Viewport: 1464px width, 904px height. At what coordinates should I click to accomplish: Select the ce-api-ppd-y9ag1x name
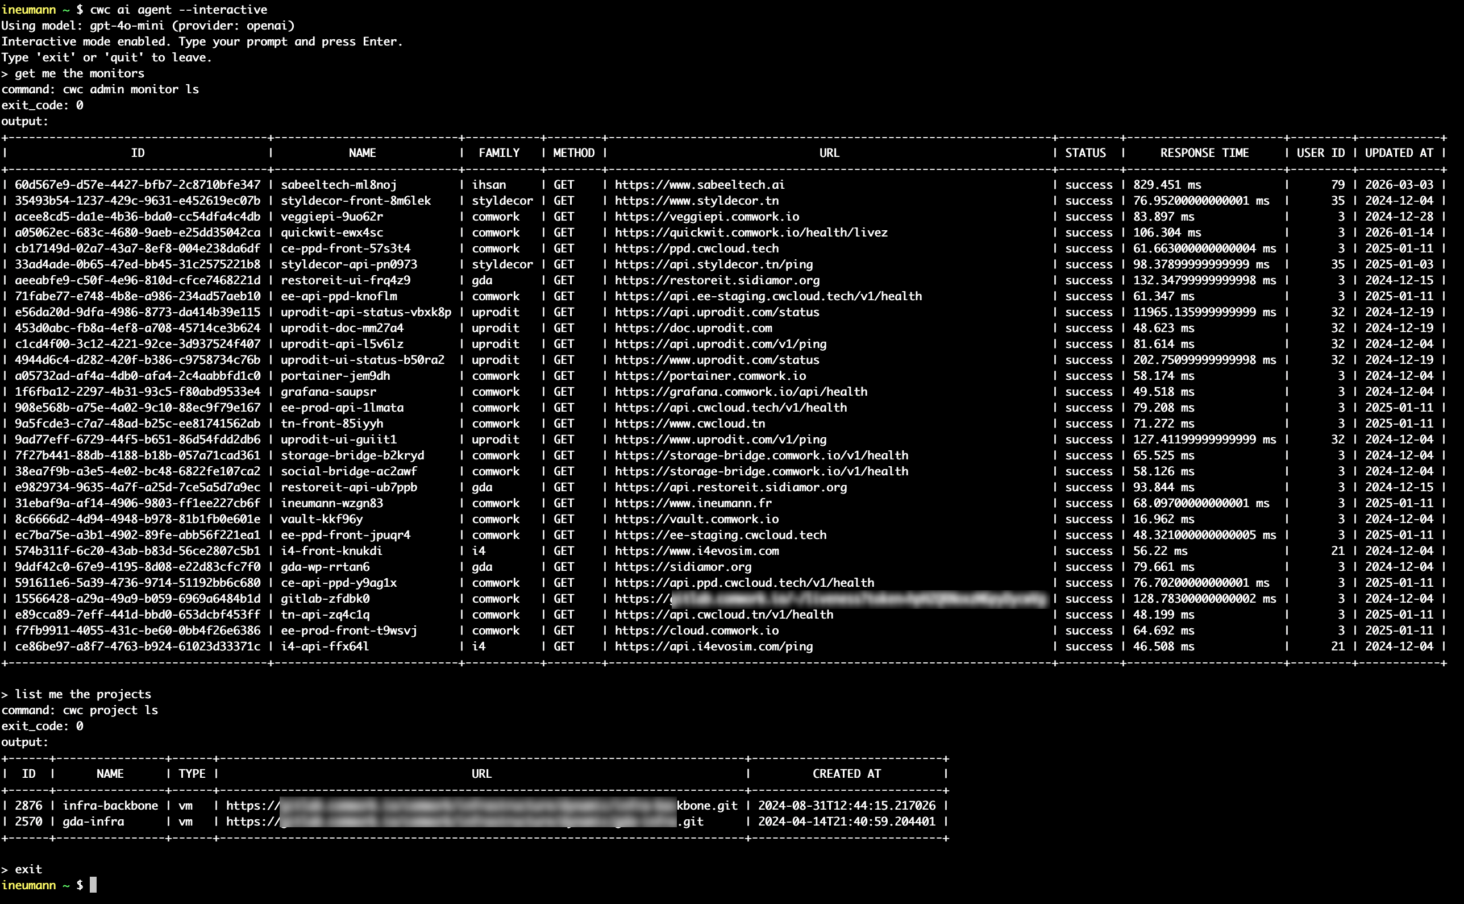click(x=339, y=583)
